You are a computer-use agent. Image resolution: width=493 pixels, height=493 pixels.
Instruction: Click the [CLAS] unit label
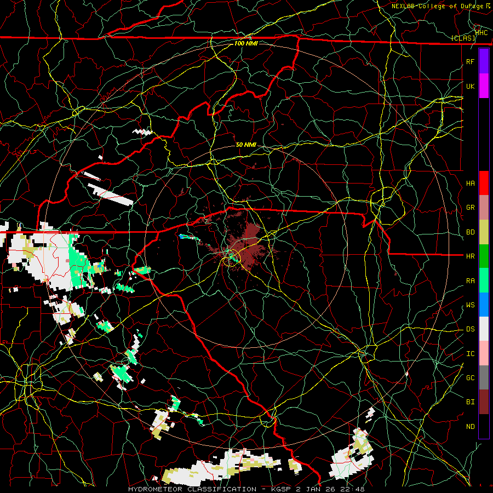pos(463,38)
